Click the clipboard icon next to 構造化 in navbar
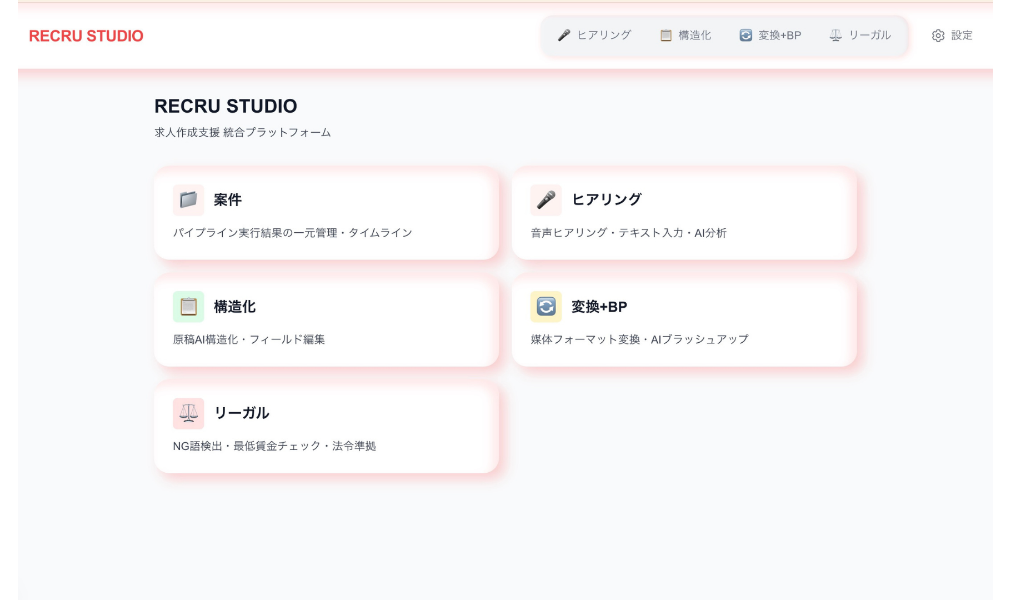This screenshot has width=1011, height=600. pyautogui.click(x=665, y=35)
